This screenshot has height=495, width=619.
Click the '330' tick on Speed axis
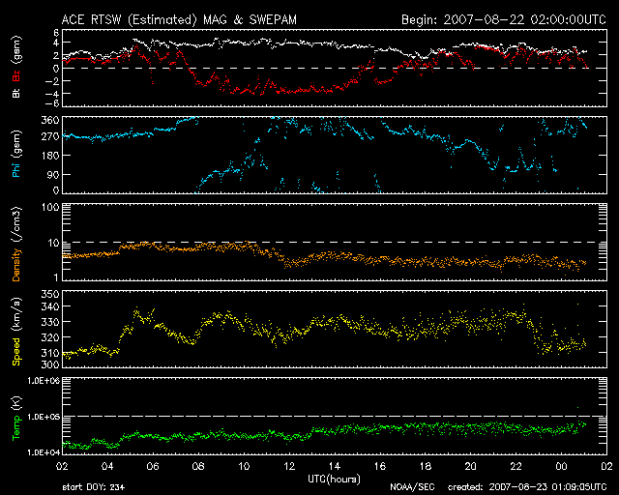pyautogui.click(x=50, y=322)
